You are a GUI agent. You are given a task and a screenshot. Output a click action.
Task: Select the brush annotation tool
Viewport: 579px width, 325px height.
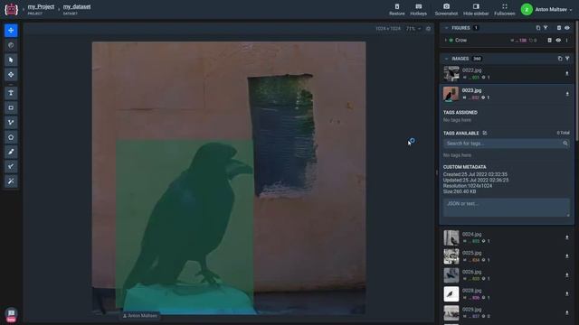pos(11,152)
